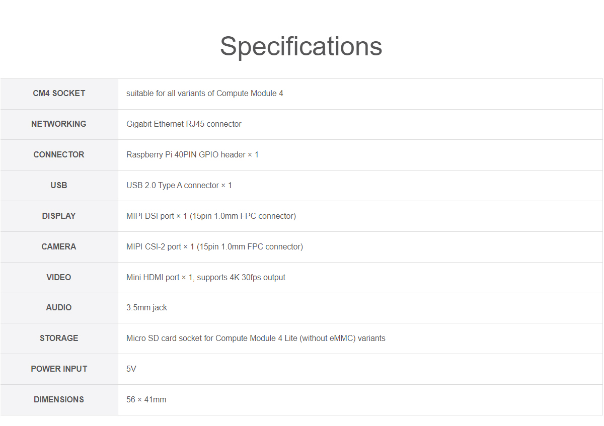The height and width of the screenshot is (426, 604).
Task: Select the STORAGE row label
Action: coord(59,338)
